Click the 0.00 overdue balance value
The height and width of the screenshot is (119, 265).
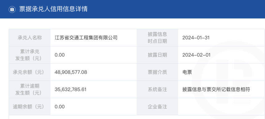click(x=60, y=107)
